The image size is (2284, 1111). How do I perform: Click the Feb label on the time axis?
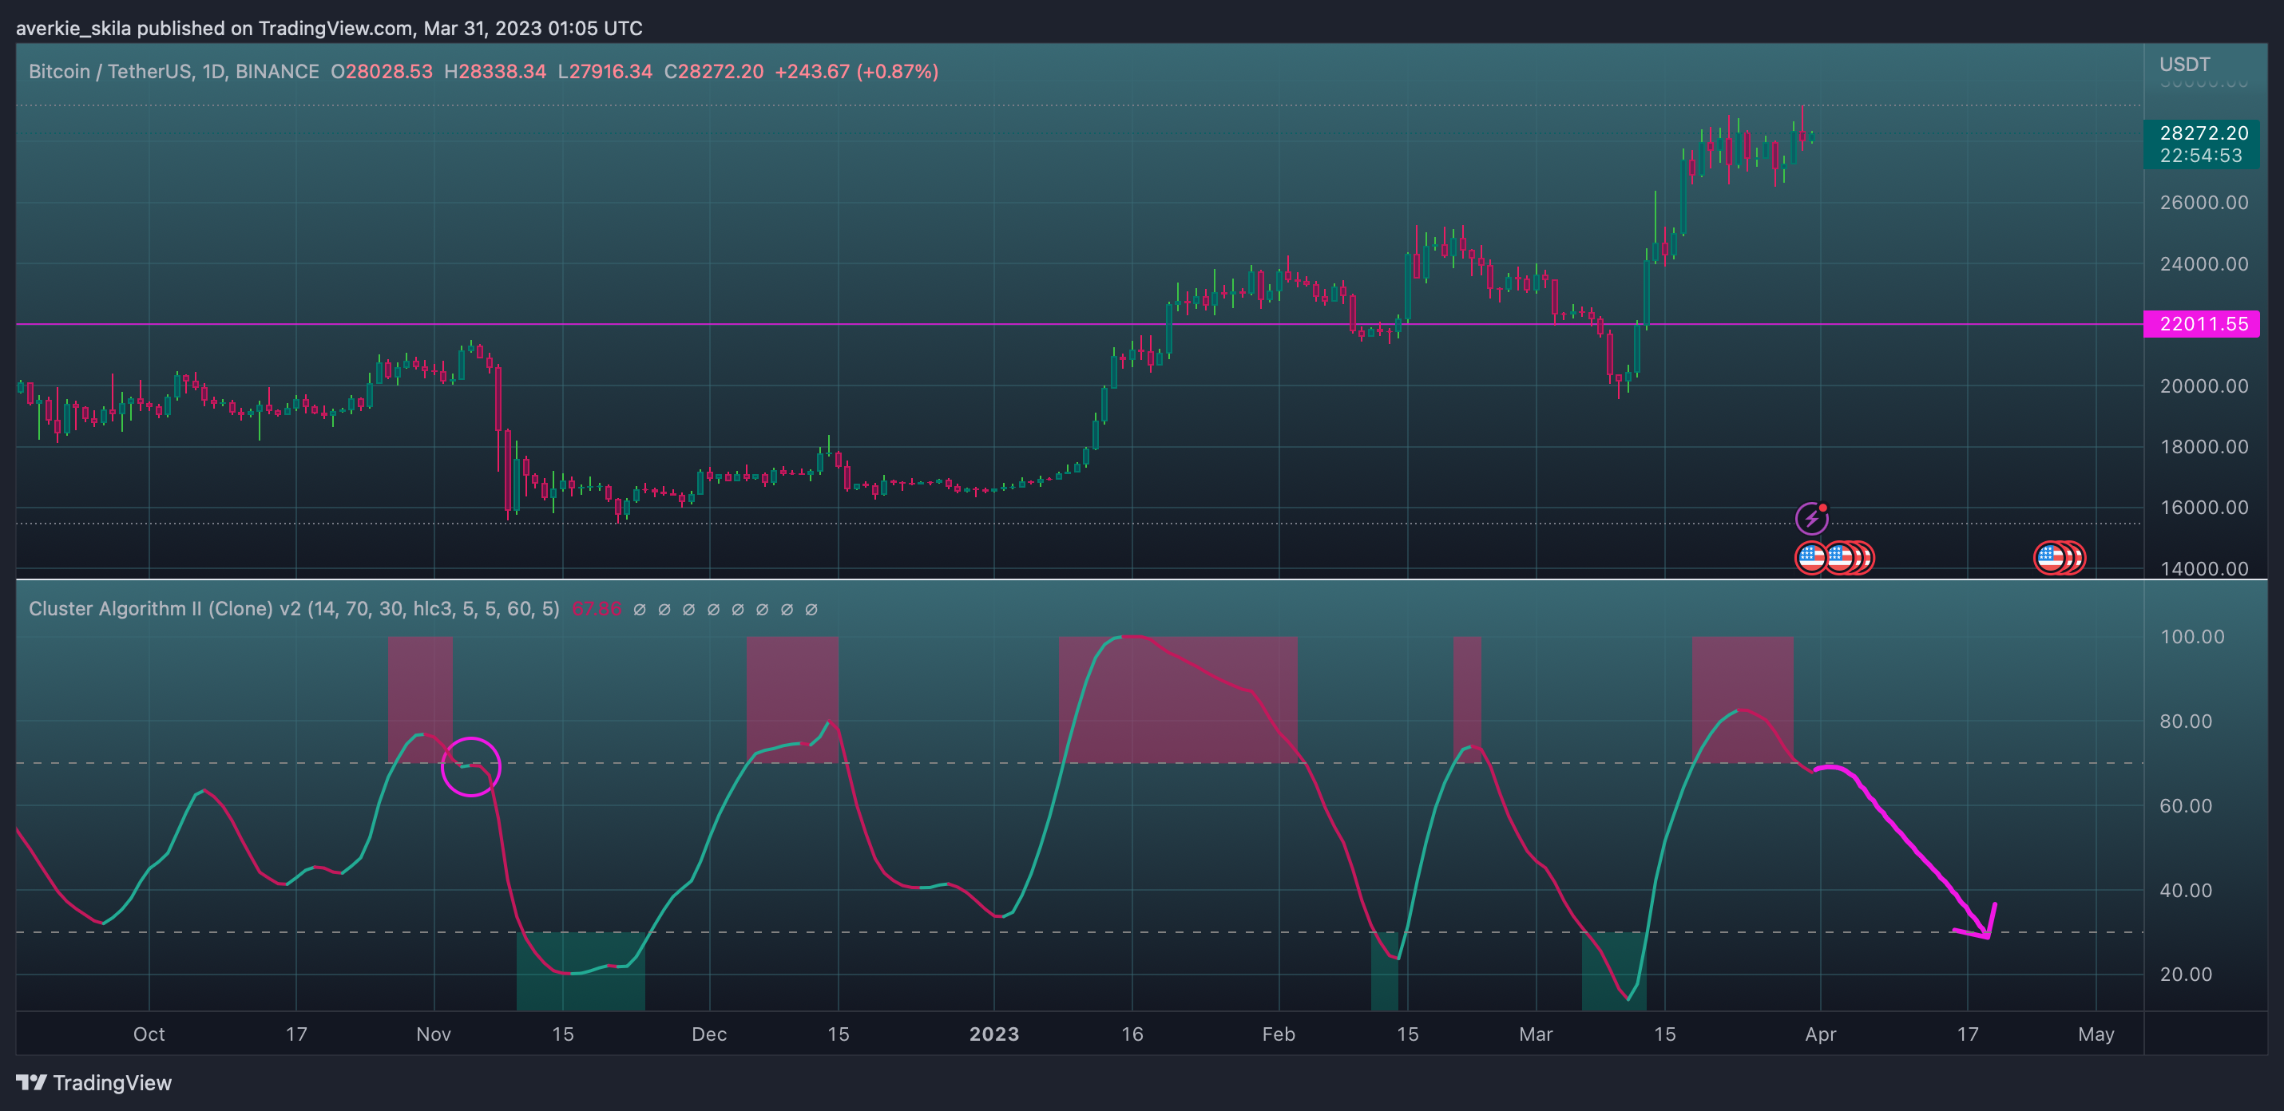pos(1279,1034)
